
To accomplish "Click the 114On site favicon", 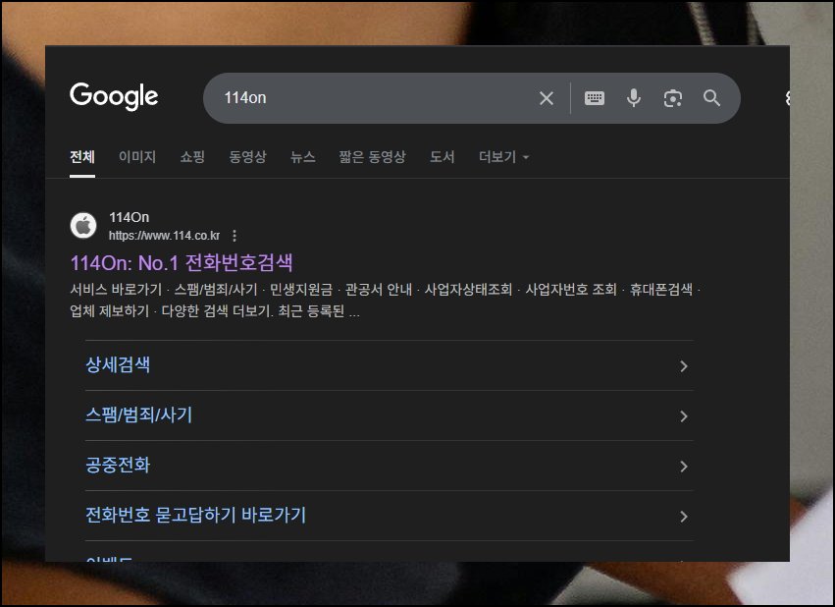I will click(x=83, y=226).
